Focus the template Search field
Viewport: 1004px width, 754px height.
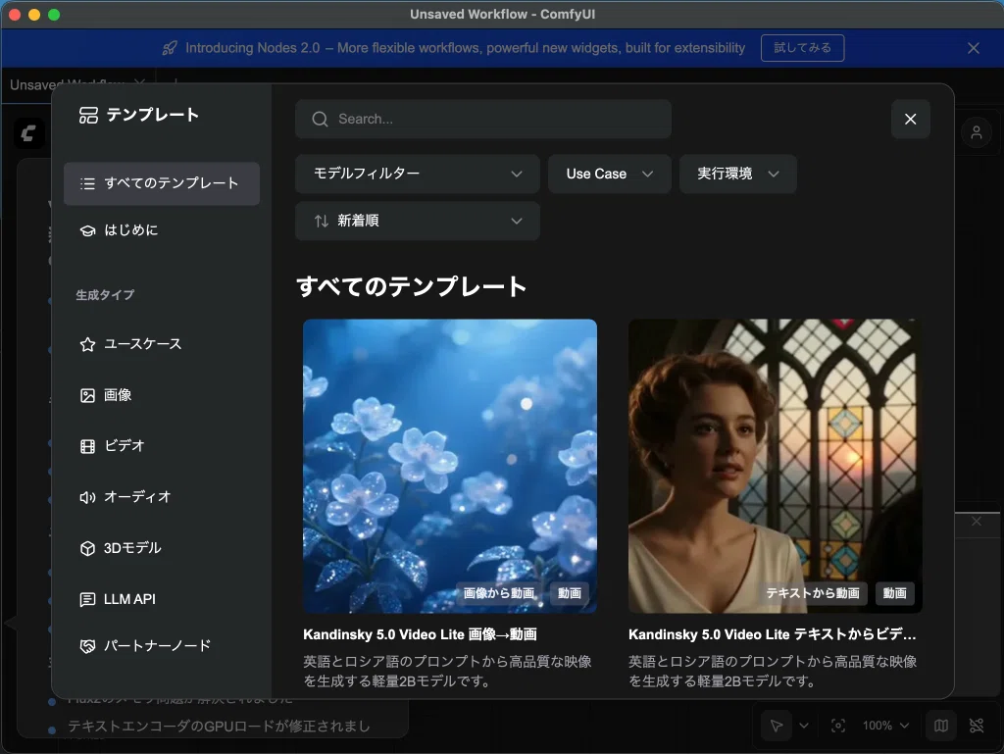tap(483, 119)
